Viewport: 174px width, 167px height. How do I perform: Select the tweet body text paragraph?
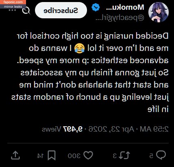click(x=90, y=73)
